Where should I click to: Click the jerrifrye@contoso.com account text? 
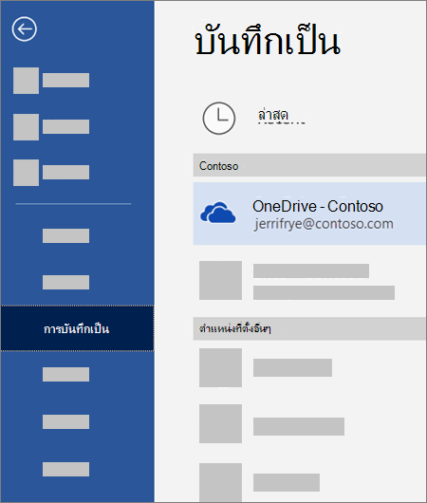click(x=324, y=224)
